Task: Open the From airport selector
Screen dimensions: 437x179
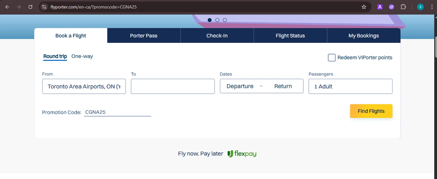Action: (84, 86)
